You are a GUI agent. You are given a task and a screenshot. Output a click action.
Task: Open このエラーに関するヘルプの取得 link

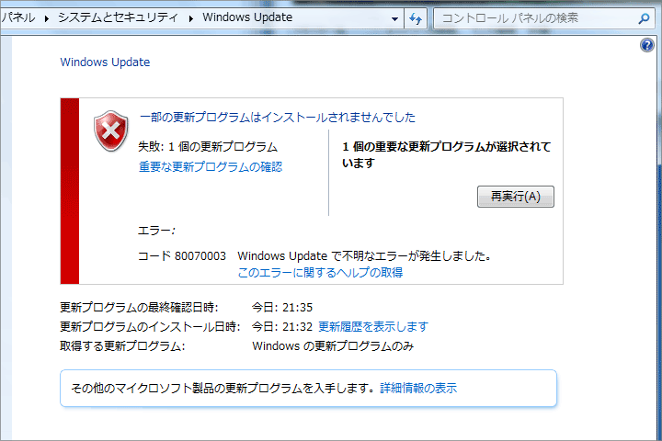coord(320,273)
